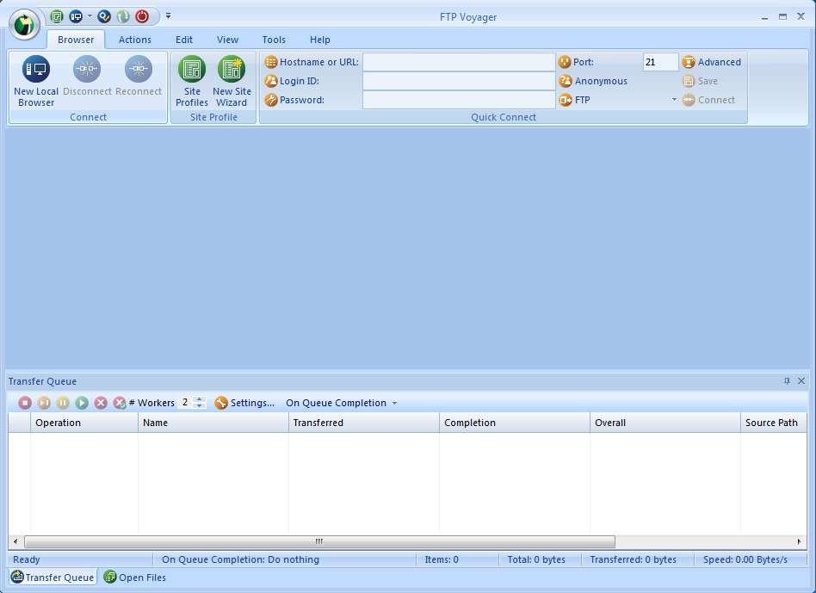Click the red X remove item icon
Image resolution: width=816 pixels, height=593 pixels.
pos(101,403)
